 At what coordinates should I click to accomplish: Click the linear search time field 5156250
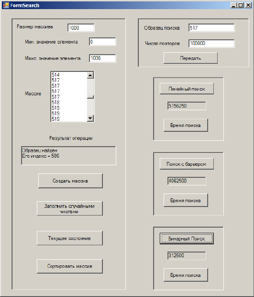click(x=187, y=106)
